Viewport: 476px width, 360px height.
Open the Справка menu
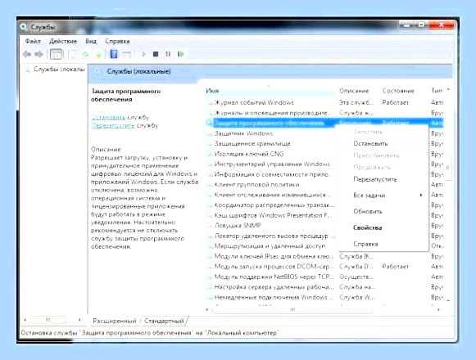coord(117,41)
